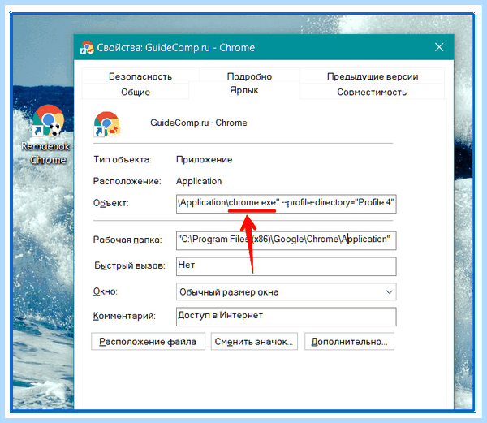Click the 'Remdenok Chrome' desktop icon label
This screenshot has width=487, height=423.
(46, 153)
